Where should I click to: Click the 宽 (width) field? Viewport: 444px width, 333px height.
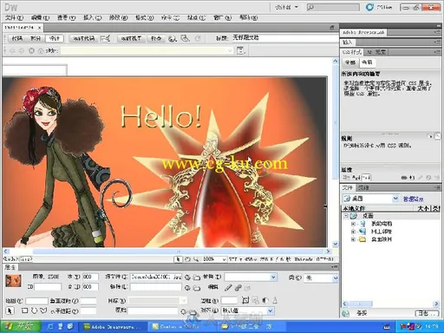tap(90, 277)
